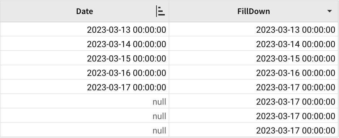This screenshot has width=339, height=138.
Task: Select the FillDown column header
Action: point(254,11)
